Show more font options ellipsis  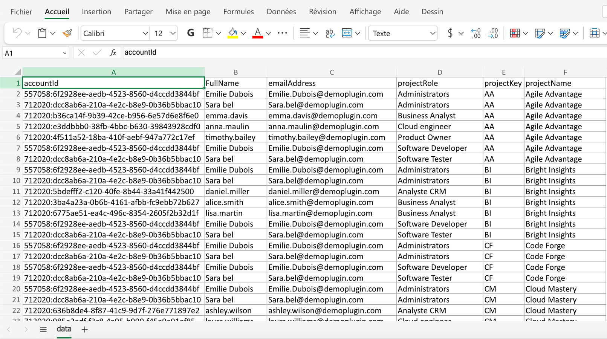(282, 33)
